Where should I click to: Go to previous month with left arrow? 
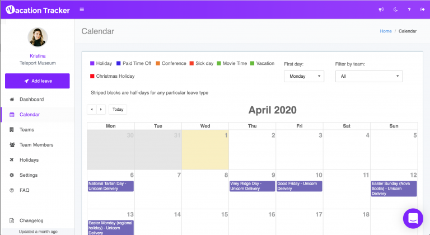(92, 110)
